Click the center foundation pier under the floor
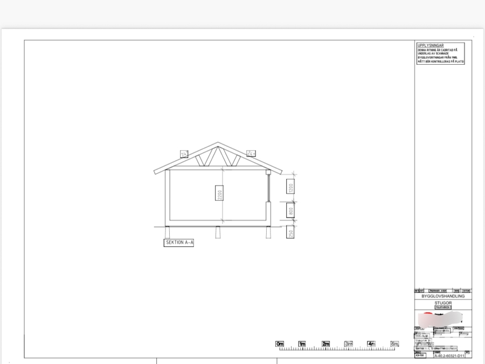Screen dimensions: 485x364 218,232
